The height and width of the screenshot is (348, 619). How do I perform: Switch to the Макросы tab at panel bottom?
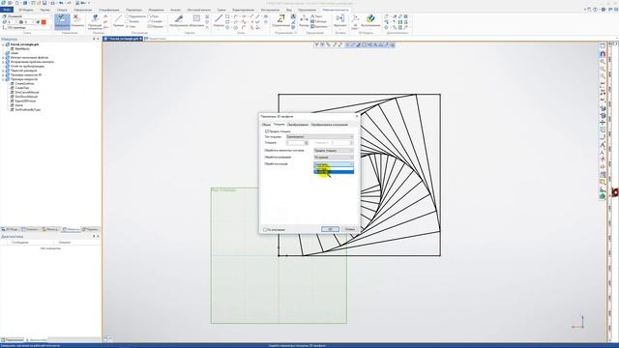pos(71,229)
